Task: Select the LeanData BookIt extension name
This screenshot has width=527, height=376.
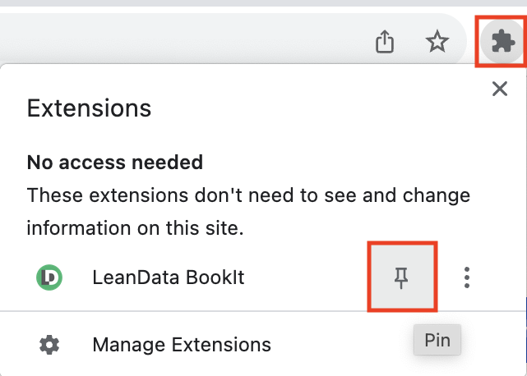Action: 169,277
